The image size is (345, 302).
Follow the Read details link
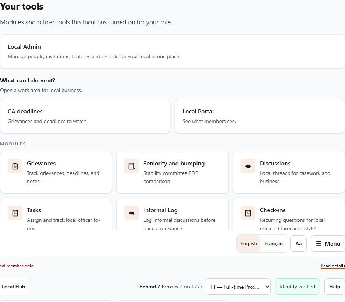click(x=333, y=266)
